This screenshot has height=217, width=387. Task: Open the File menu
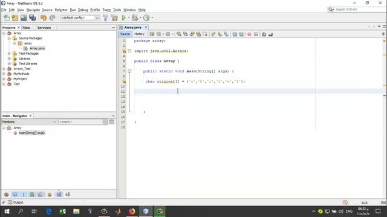point(4,10)
